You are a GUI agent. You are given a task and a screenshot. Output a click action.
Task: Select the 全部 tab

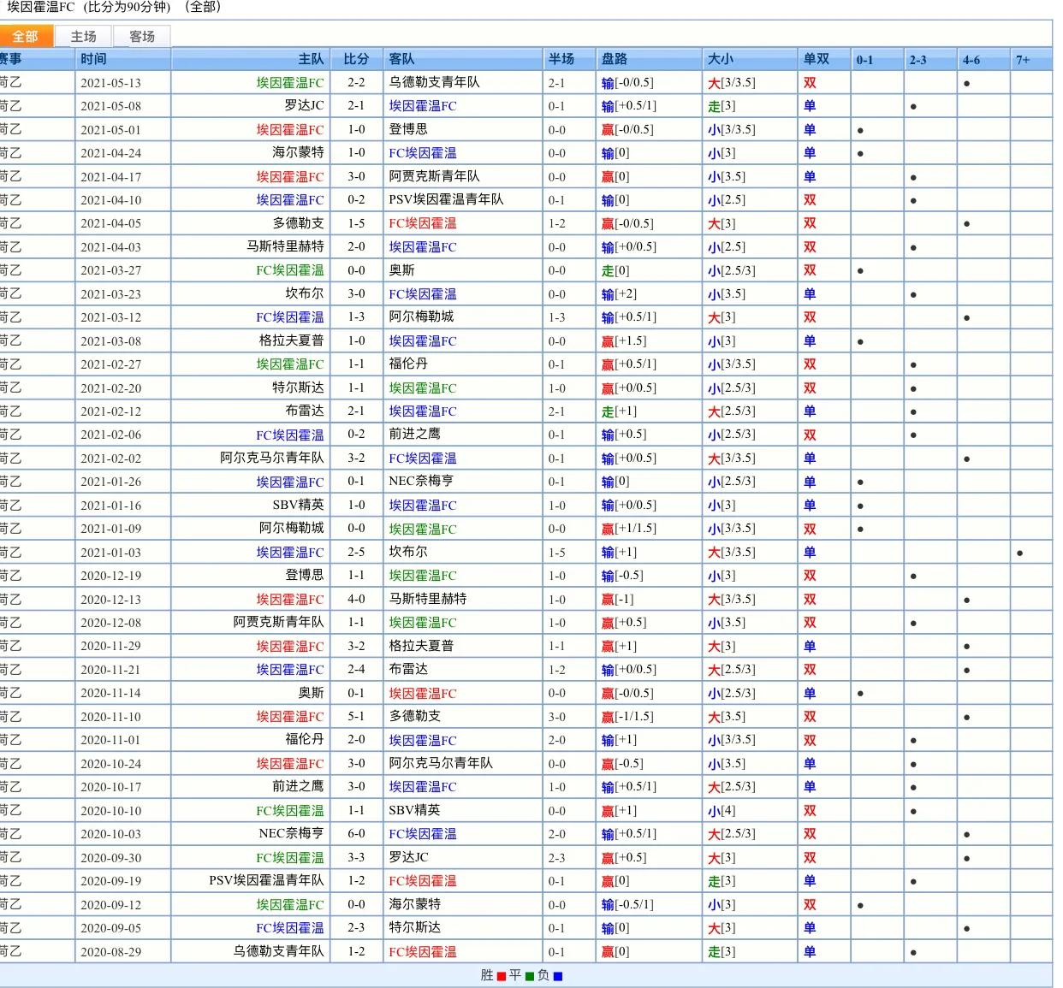(x=25, y=36)
